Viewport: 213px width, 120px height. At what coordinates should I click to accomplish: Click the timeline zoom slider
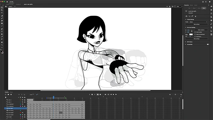point(175,95)
